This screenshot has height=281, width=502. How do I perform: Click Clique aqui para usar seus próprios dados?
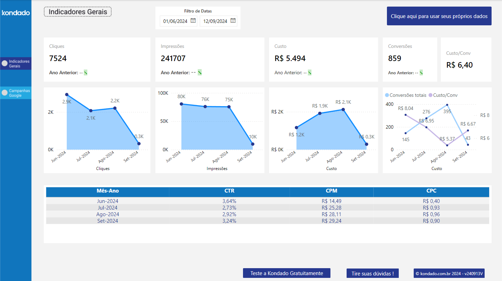point(439,16)
